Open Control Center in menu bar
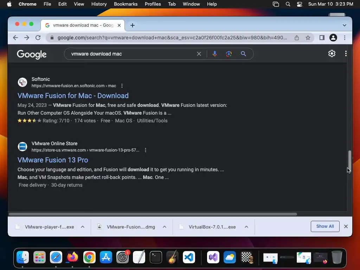Viewport: 360px width, 270px height. [x=300, y=4]
